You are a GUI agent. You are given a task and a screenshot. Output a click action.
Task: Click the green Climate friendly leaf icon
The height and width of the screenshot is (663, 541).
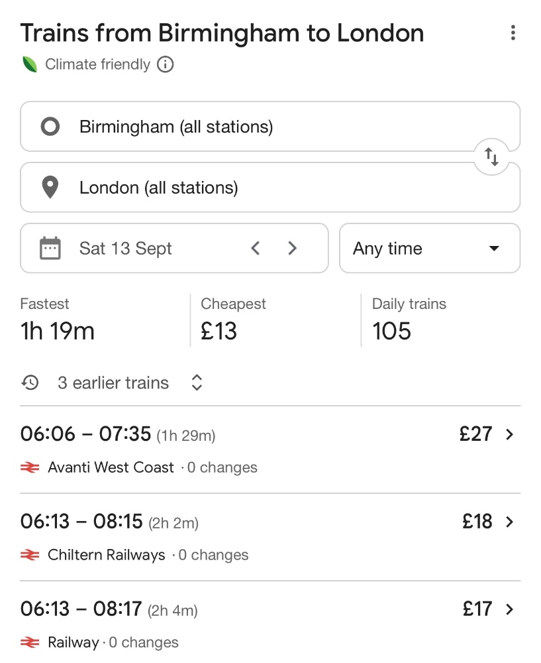tap(30, 65)
